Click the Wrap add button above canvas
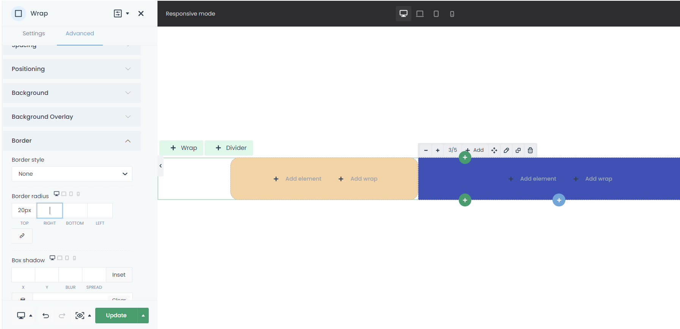This screenshot has height=329, width=680. (181, 148)
